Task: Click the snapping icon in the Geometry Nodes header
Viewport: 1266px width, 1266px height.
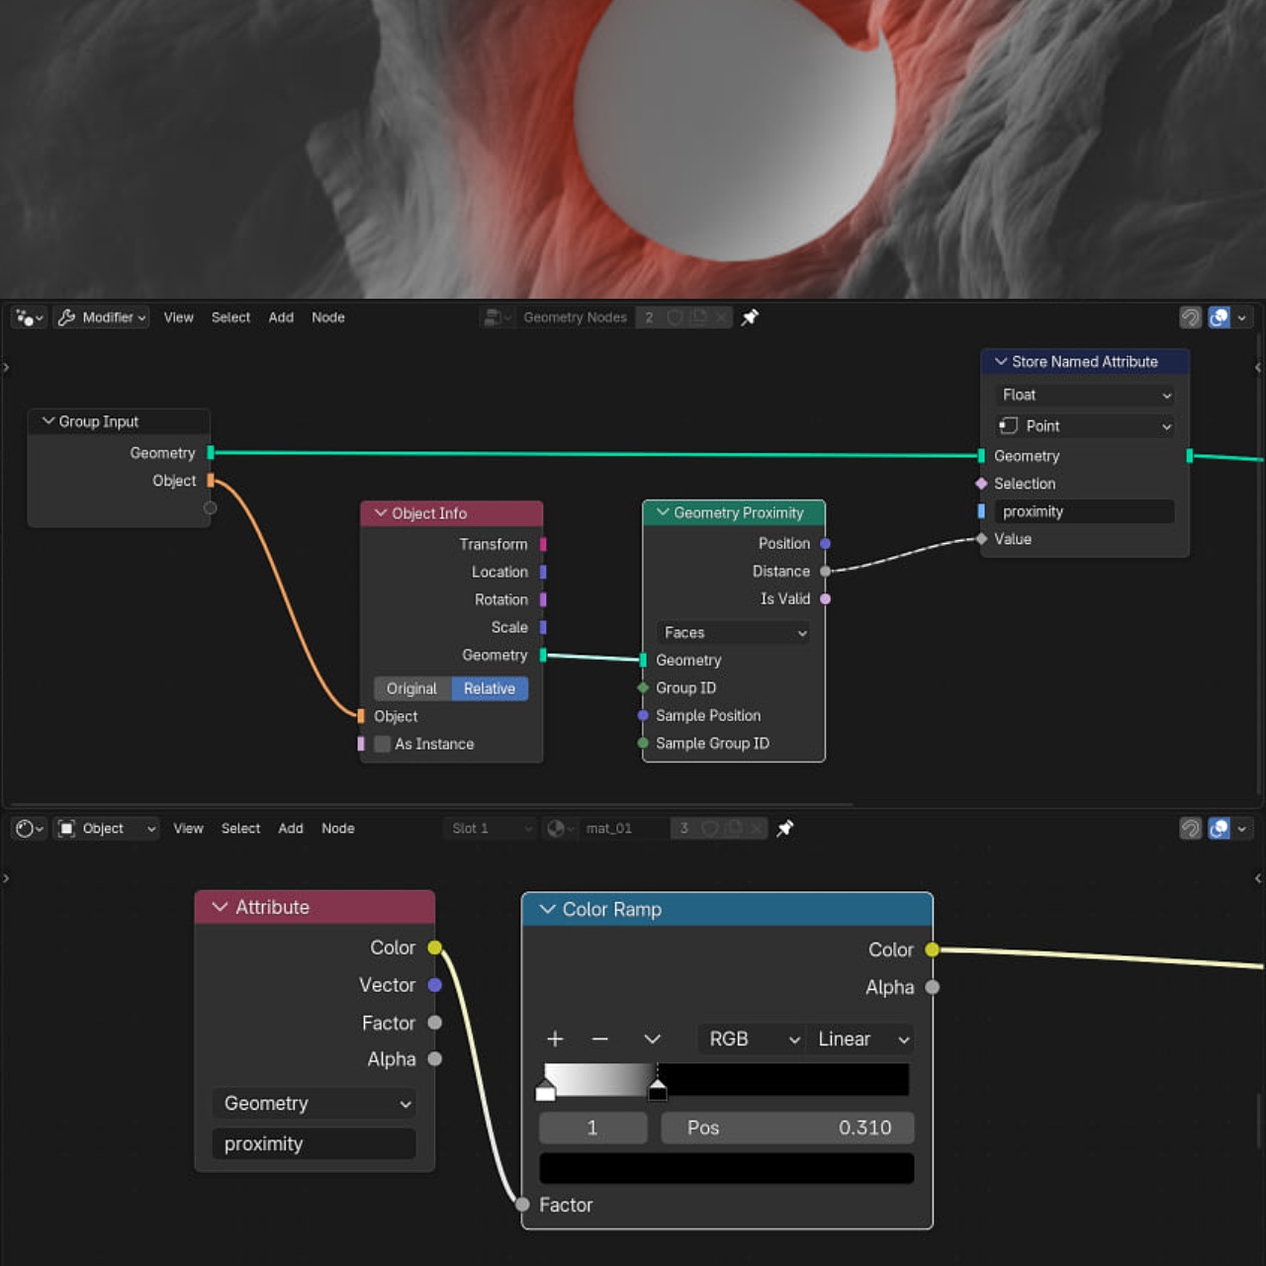Action: point(1191,317)
